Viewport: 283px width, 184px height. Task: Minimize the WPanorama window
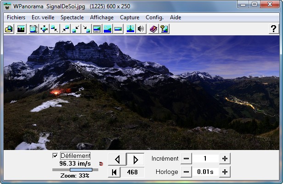coord(243,4)
